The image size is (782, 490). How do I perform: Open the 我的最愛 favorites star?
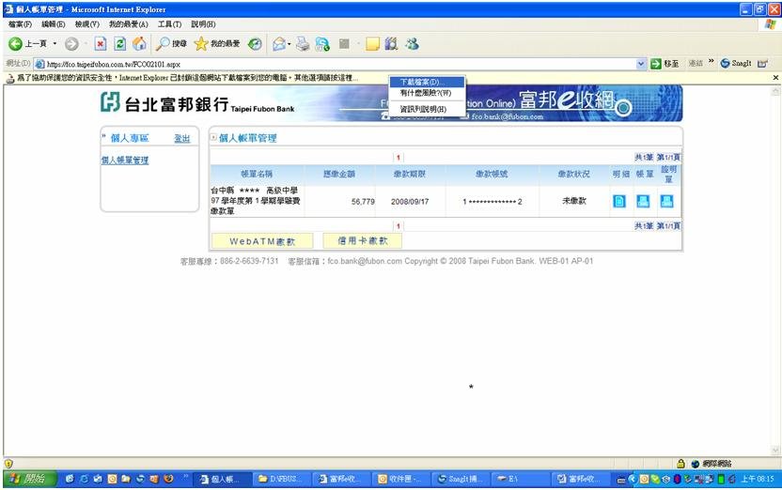pyautogui.click(x=200, y=44)
